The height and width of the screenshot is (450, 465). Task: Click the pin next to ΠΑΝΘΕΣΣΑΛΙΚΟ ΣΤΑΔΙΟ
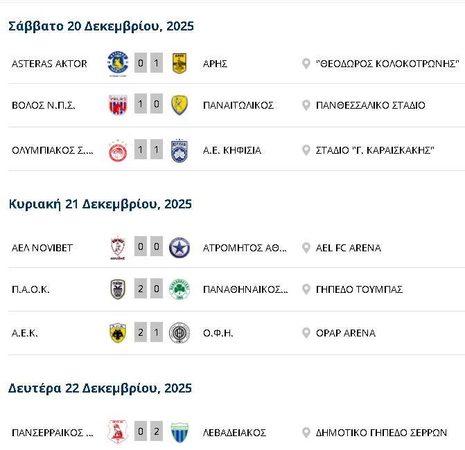coord(306,105)
